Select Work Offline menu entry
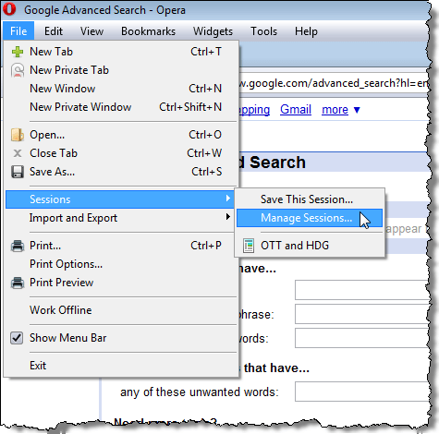Screen dimensions: 439x434 pyautogui.click(x=122, y=310)
